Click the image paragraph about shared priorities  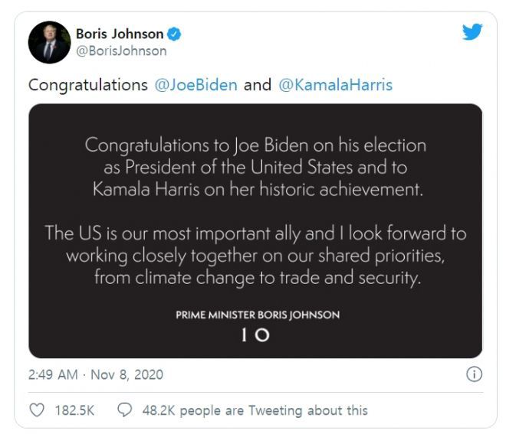point(255,256)
